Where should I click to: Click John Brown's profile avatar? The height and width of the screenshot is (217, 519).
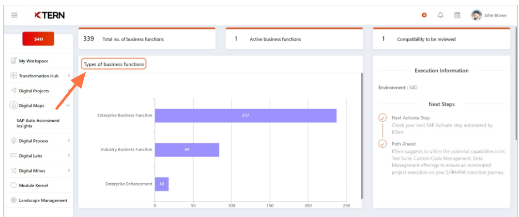tap(476, 15)
